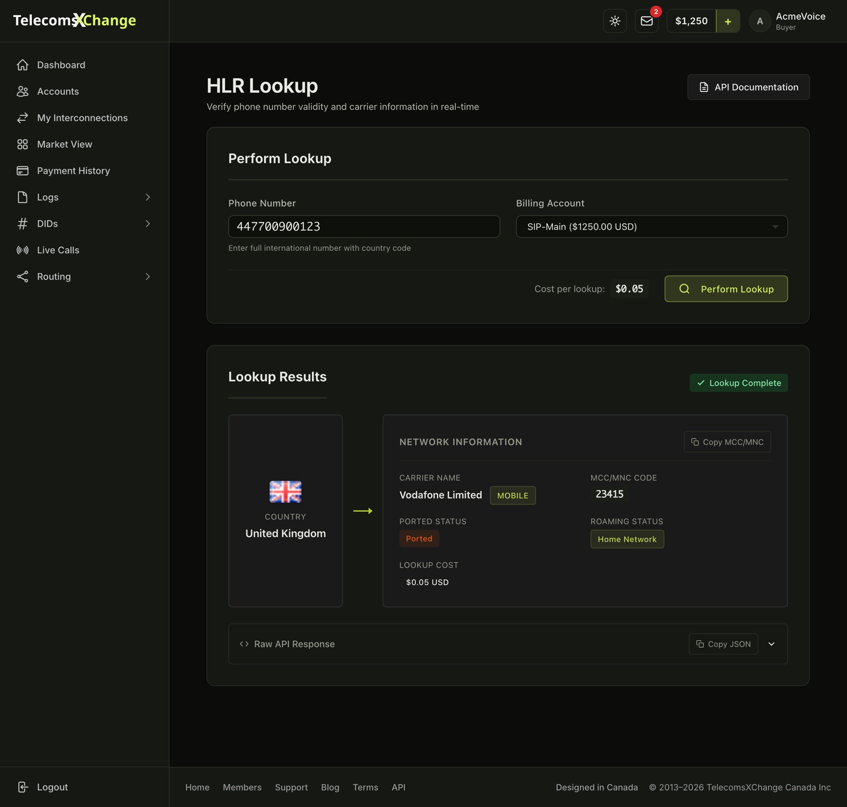Click the Perform Lookup button

tap(726, 289)
